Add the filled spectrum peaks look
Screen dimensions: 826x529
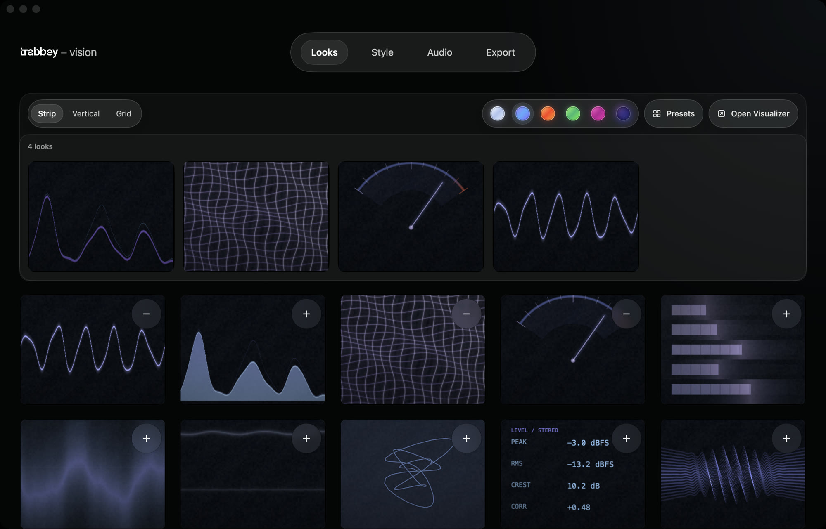point(306,314)
